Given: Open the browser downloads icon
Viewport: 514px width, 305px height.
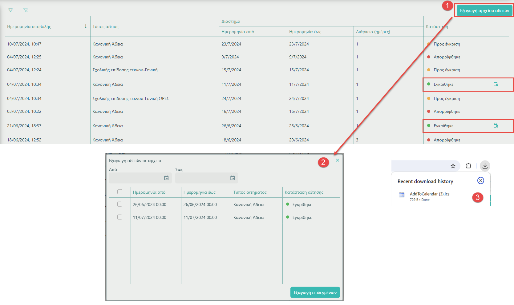Looking at the screenshot, I should (x=485, y=166).
